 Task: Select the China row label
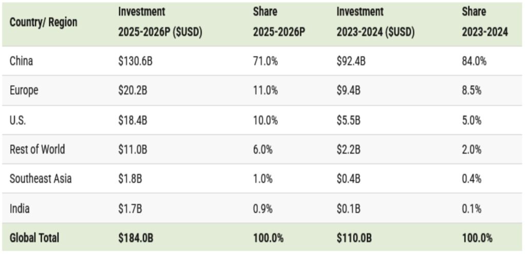pos(21,61)
